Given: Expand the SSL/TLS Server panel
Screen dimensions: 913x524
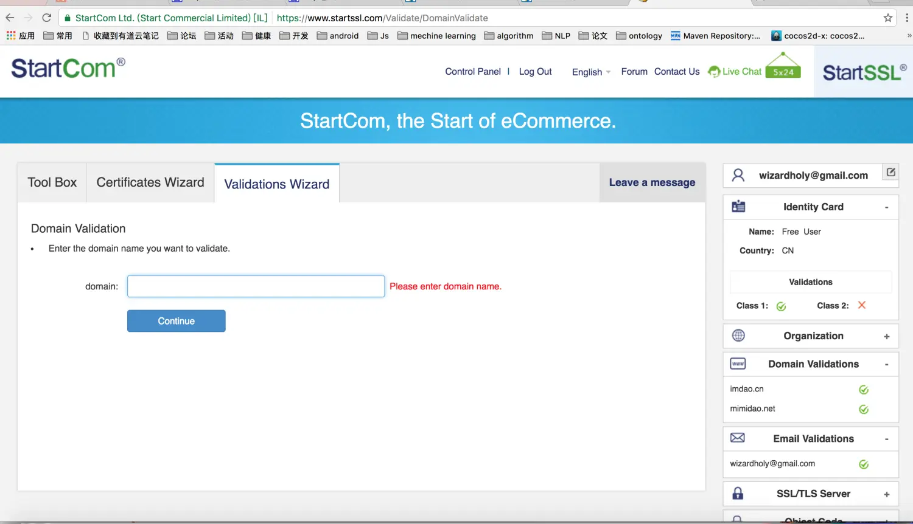Looking at the screenshot, I should (886, 495).
